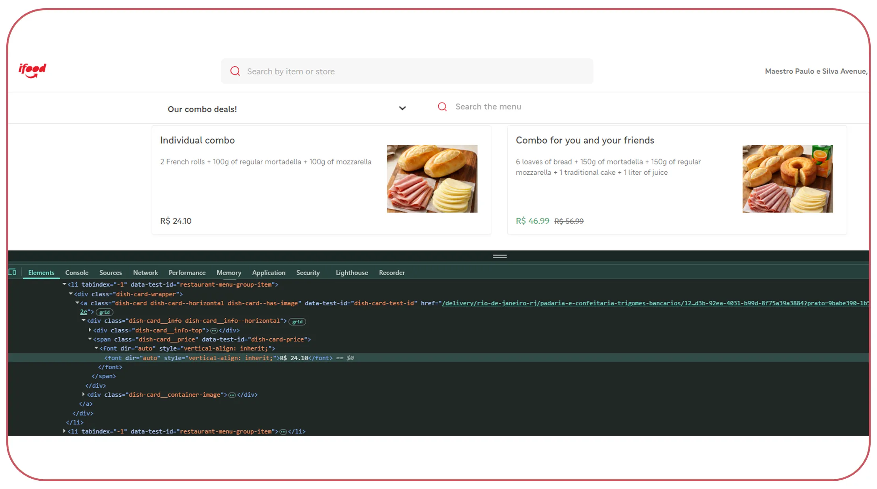The width and height of the screenshot is (877, 489).
Task: Click the Search the menu field
Action: tap(488, 106)
